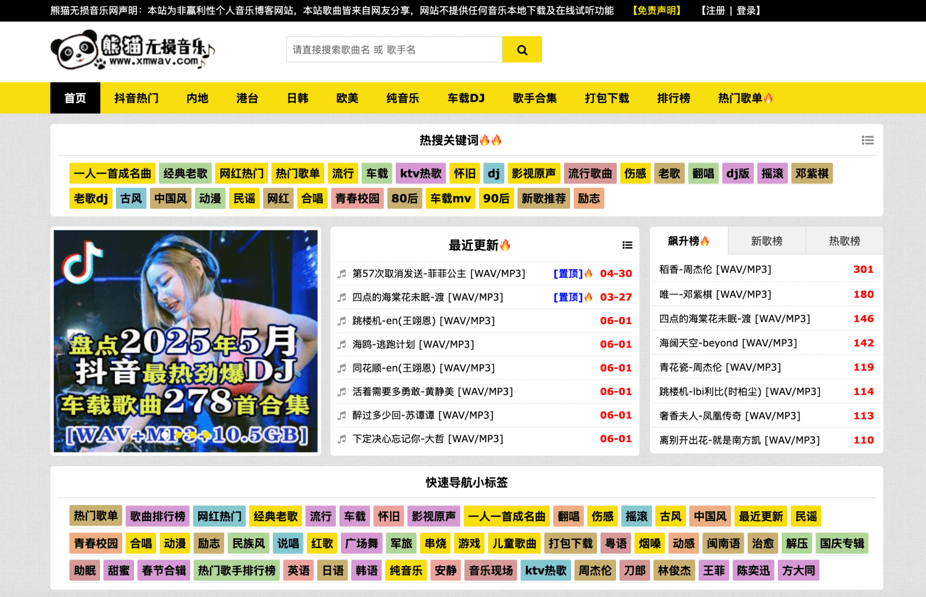Image resolution: width=926 pixels, height=597 pixels.
Task: Open 跳楼机-lbi利比(时柏尘) chart entry
Action: coord(740,391)
